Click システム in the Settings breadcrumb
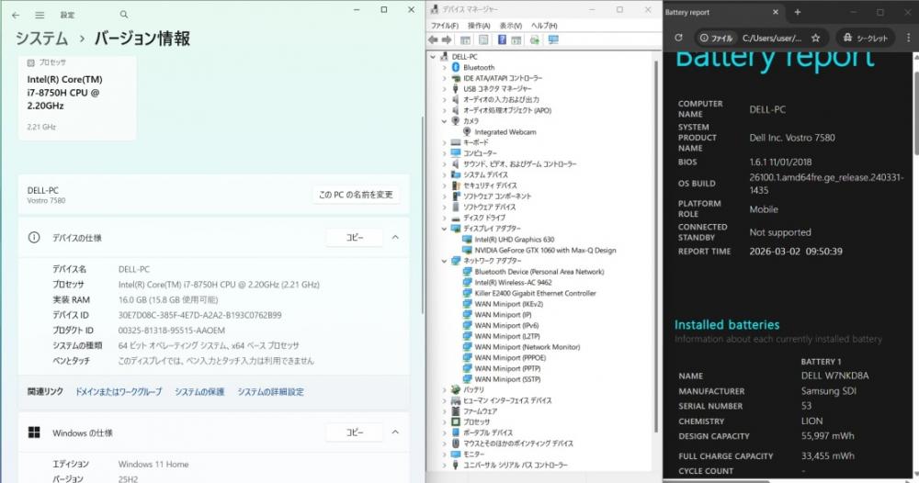 [x=41, y=39]
